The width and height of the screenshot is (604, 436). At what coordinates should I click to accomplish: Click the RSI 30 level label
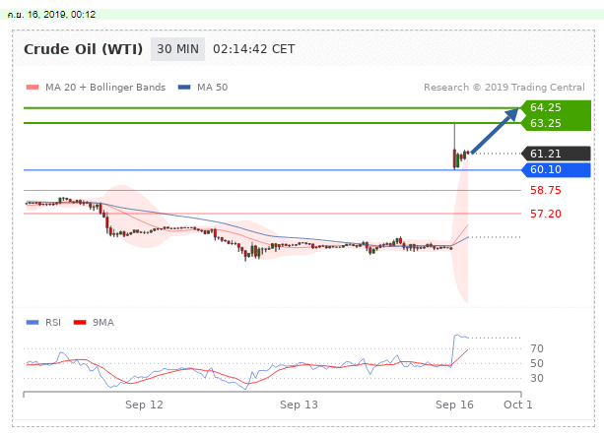[537, 378]
